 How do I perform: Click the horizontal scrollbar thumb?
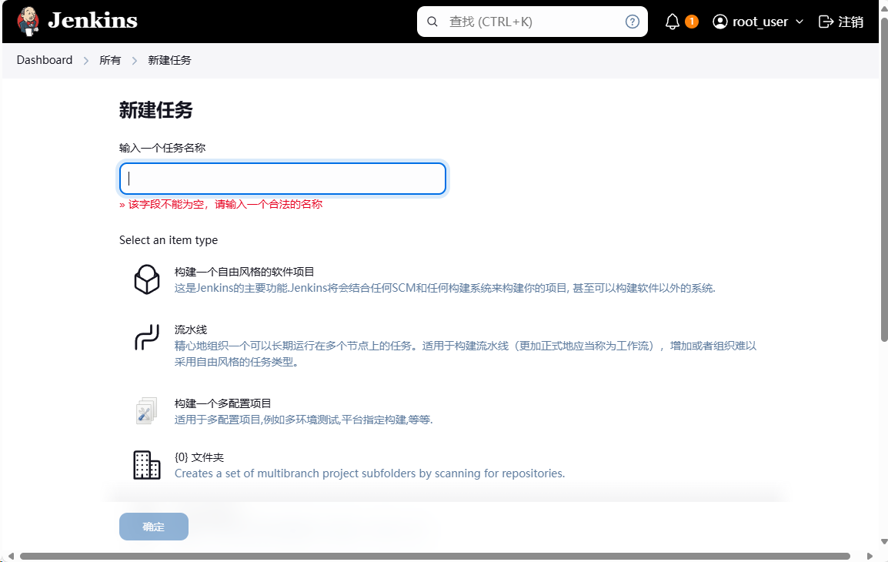tap(435, 557)
